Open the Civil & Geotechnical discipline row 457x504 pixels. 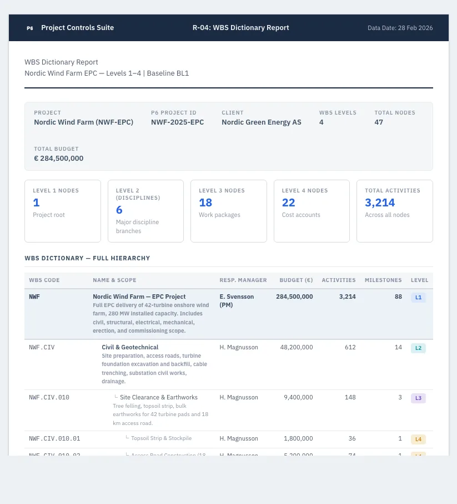229,364
